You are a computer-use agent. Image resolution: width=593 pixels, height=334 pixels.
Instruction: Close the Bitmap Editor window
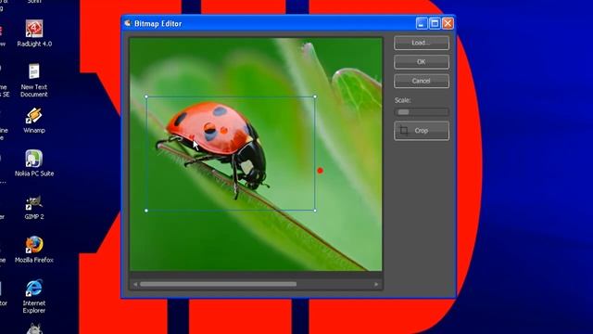(448, 23)
